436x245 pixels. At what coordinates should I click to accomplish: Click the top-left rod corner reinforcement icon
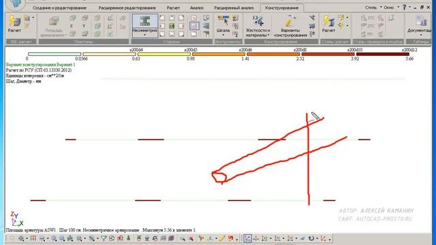tap(162, 18)
